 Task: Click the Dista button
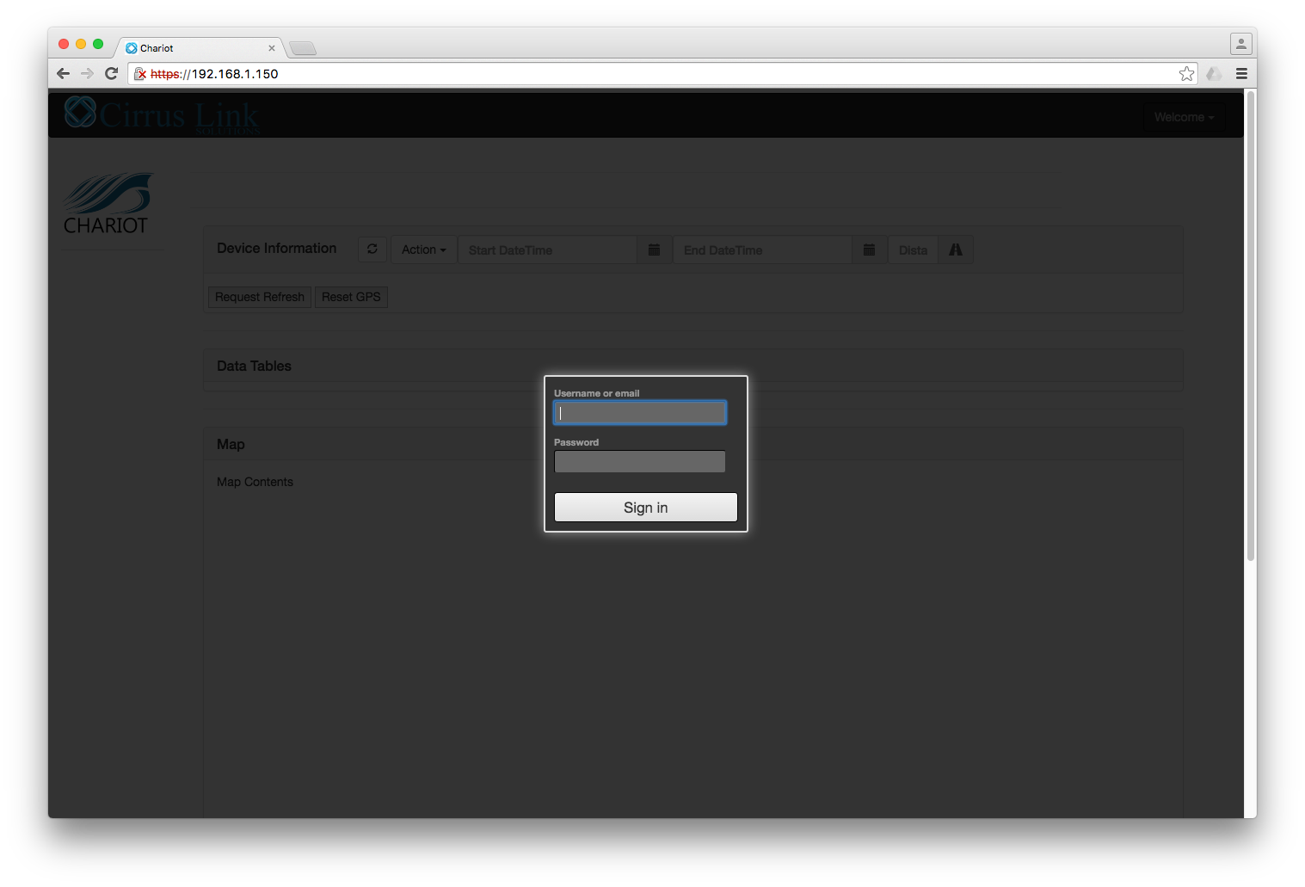click(x=913, y=249)
